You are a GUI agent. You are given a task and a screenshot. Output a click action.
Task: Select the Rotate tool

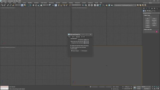click(x=36, y=5)
